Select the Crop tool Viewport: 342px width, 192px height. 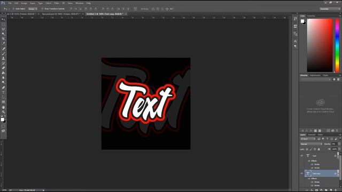3,38
